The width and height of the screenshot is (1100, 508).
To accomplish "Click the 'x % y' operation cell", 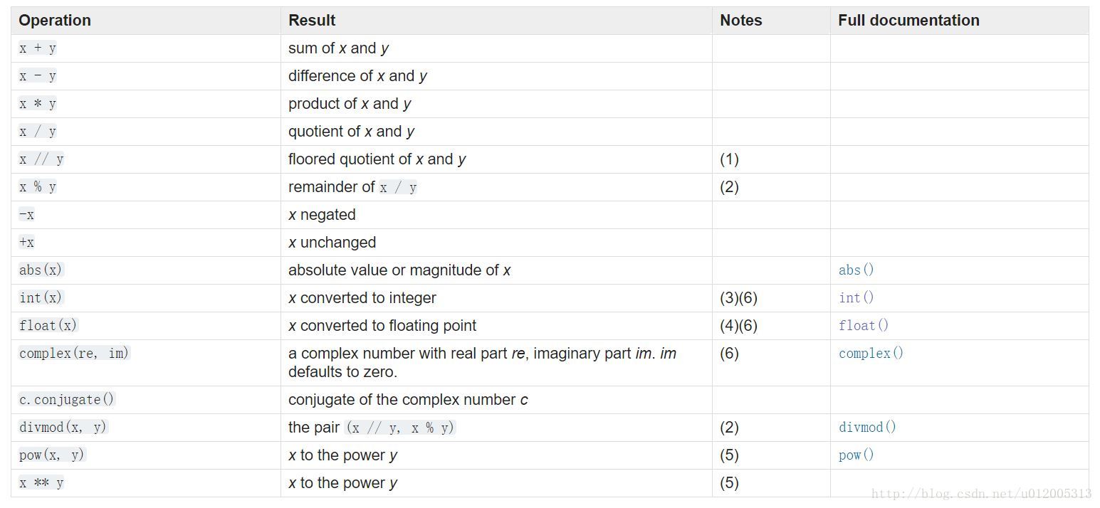I will pyautogui.click(x=38, y=187).
